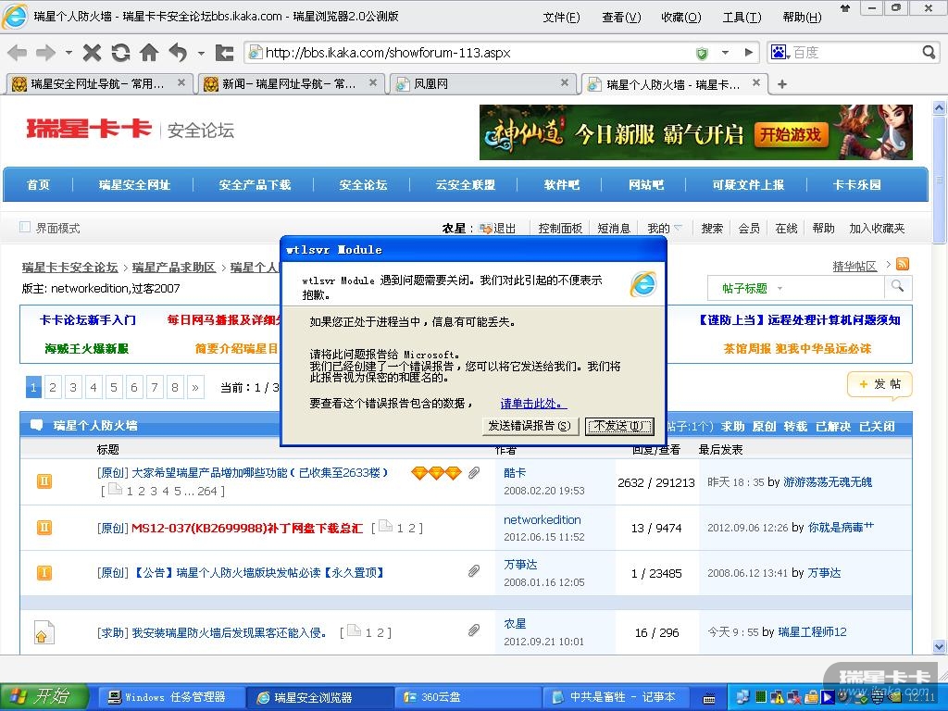This screenshot has width=948, height=711.
Task: Expand the 我的 dropdown menu
Action: click(664, 228)
